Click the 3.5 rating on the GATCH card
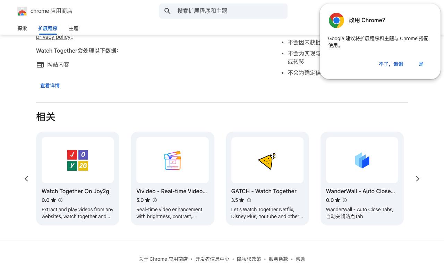The image size is (444, 277). (x=235, y=200)
